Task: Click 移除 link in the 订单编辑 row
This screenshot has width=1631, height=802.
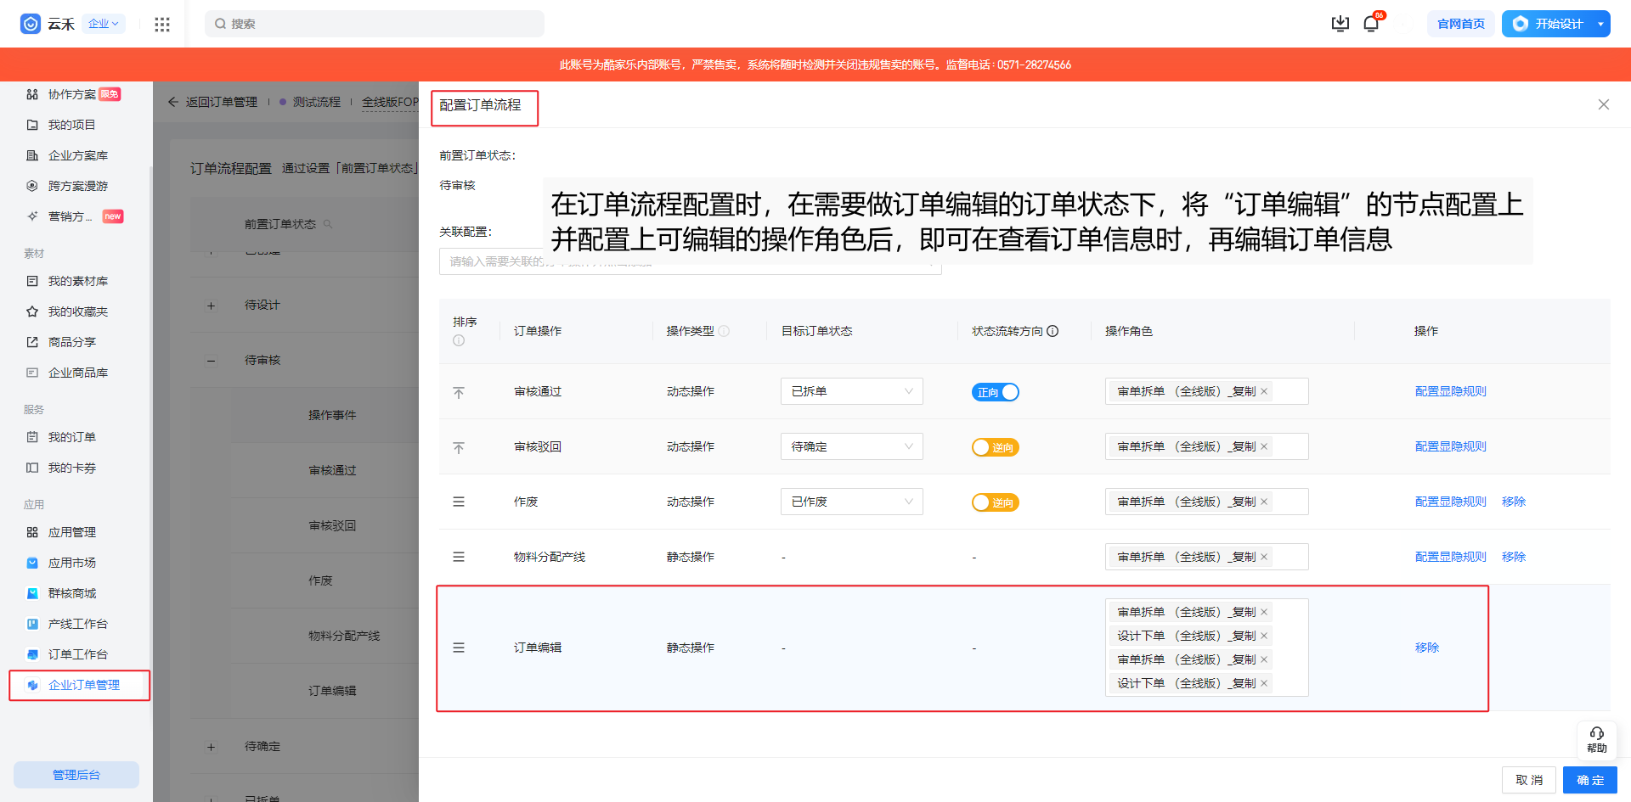Action: [1426, 648]
